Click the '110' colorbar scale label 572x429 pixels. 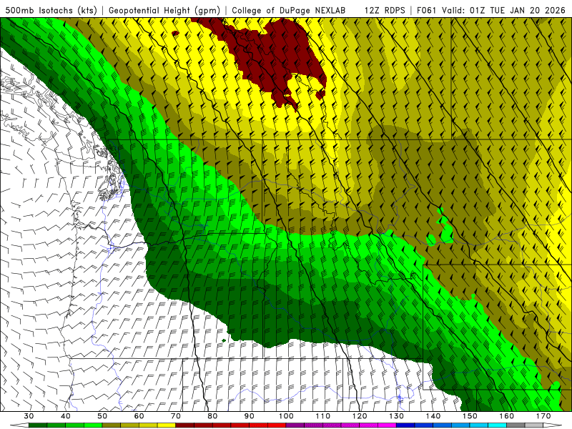[x=323, y=416]
